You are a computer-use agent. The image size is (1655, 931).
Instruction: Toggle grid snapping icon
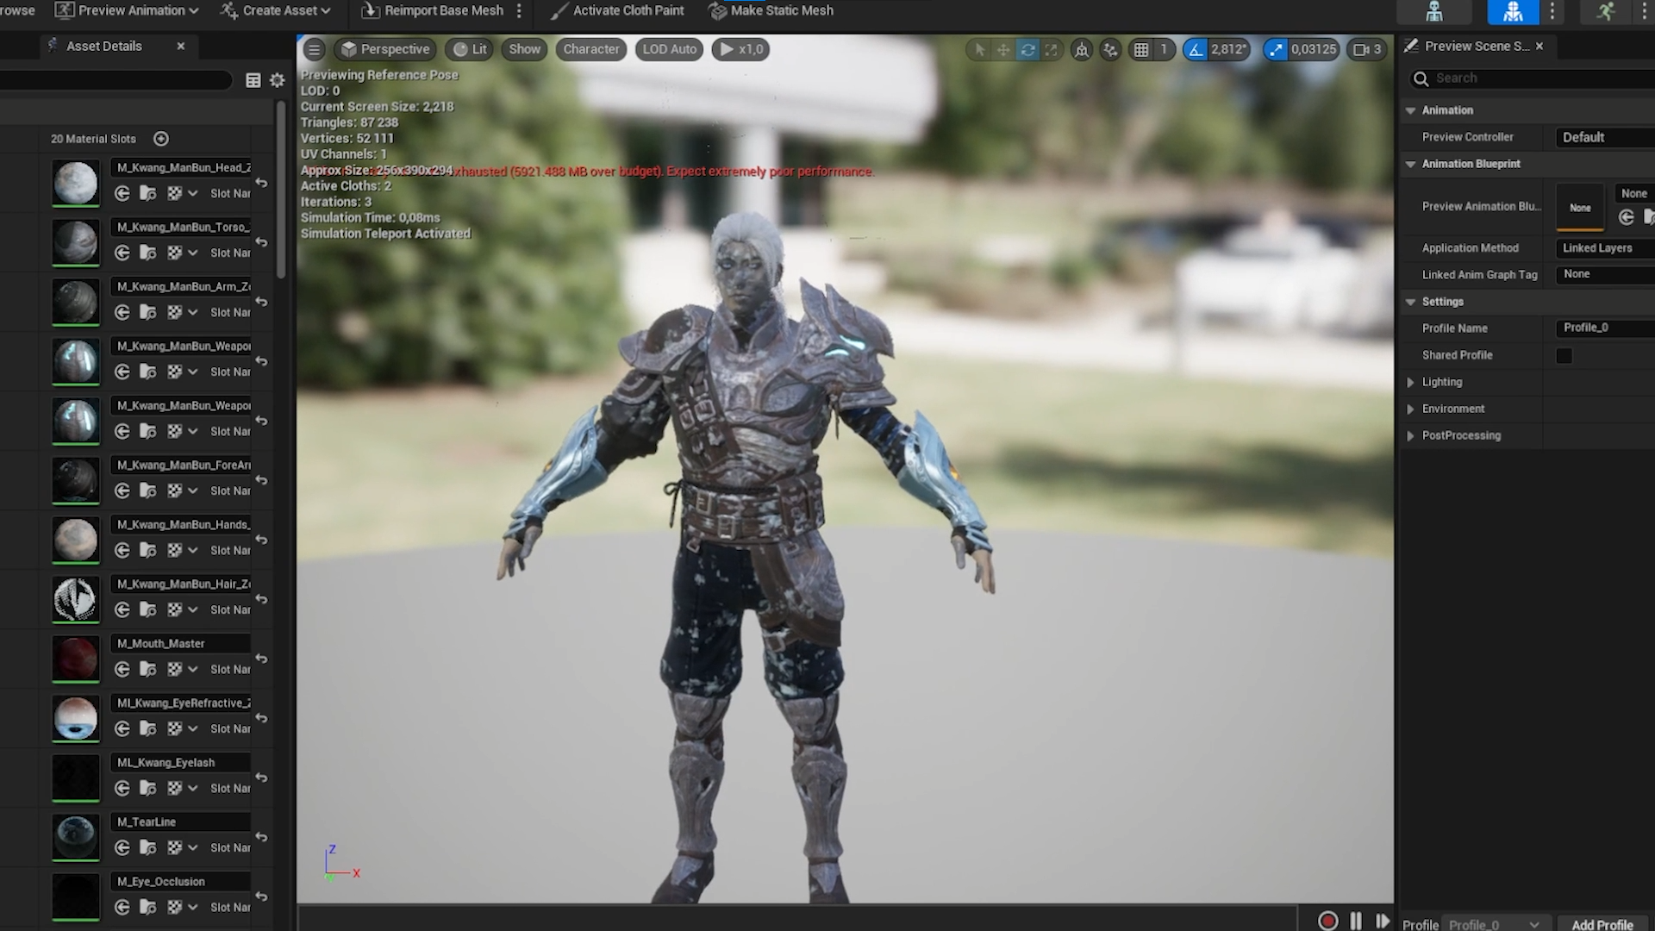coord(1141,50)
